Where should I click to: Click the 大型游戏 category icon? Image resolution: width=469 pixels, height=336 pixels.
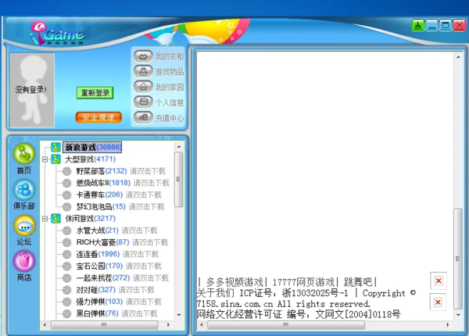coord(55,159)
